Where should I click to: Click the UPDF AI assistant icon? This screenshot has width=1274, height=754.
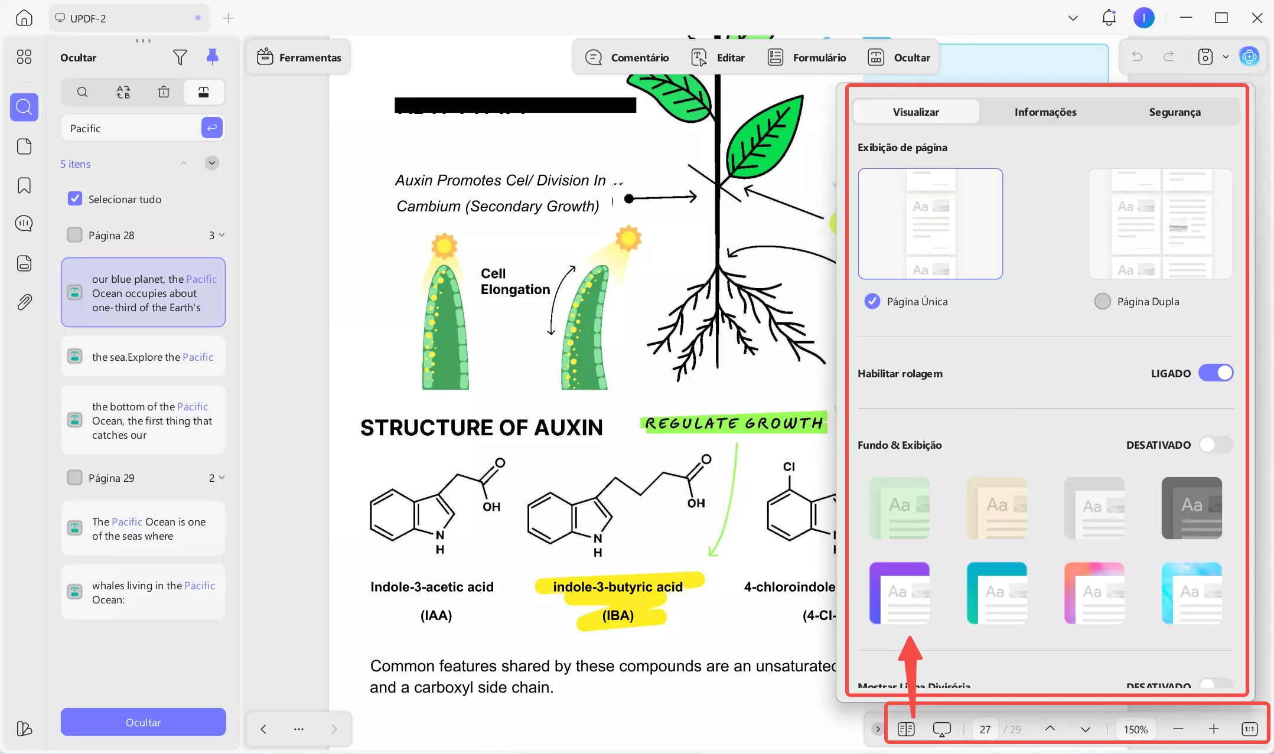click(x=1249, y=57)
